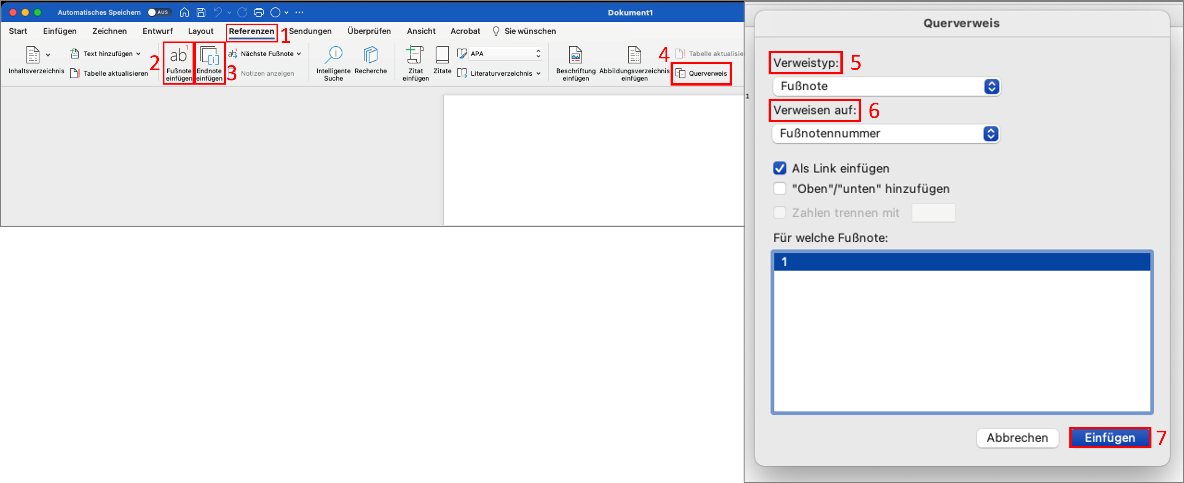Click Abbrechen in Querverweis dialog
Viewport: 1184px width, 483px height.
(1017, 437)
